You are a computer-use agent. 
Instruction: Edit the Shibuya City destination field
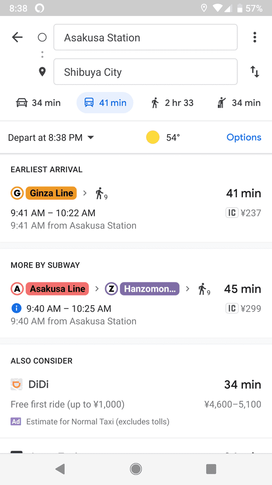click(x=146, y=72)
